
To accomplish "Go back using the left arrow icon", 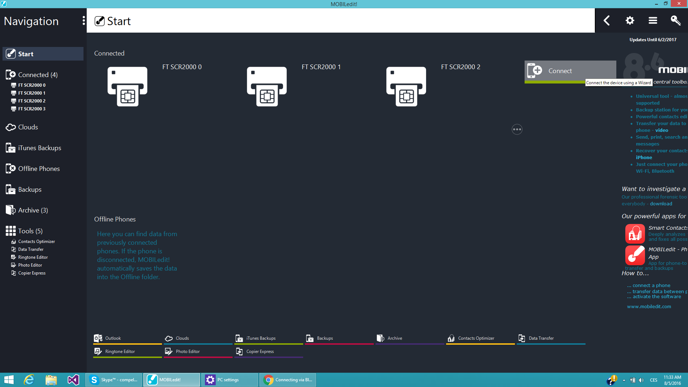I will (607, 20).
